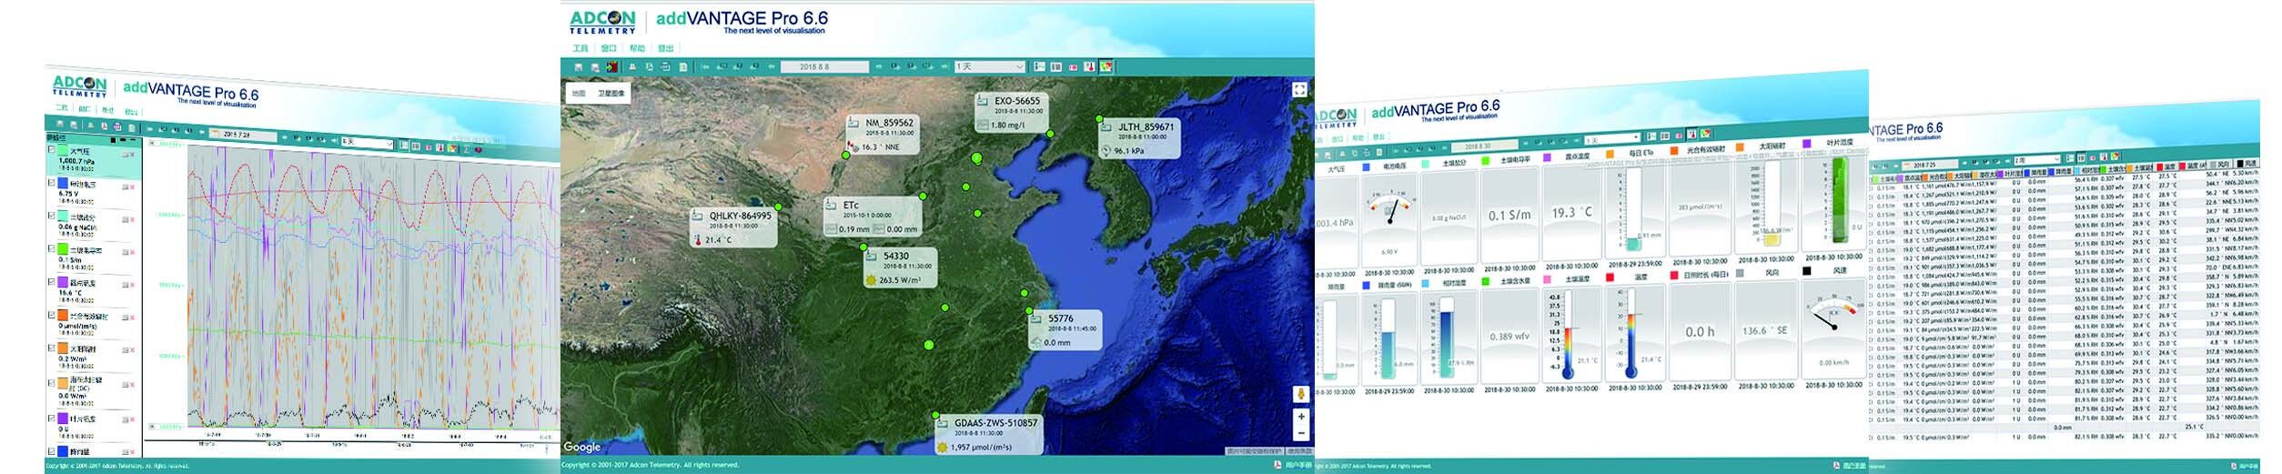The height and width of the screenshot is (474, 2282).
Task: Open the 1天 interval dropdown in gauge window
Action: [1612, 140]
